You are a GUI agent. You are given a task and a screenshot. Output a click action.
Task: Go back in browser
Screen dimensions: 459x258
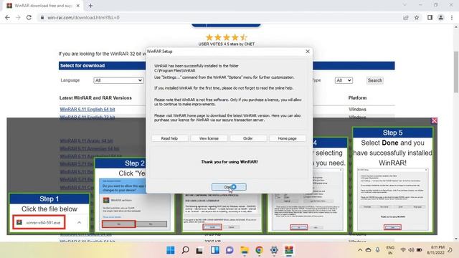point(7,17)
